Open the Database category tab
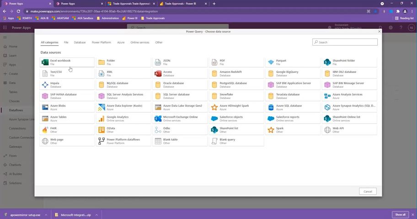Screen dimensions: 417x219 [80, 42]
